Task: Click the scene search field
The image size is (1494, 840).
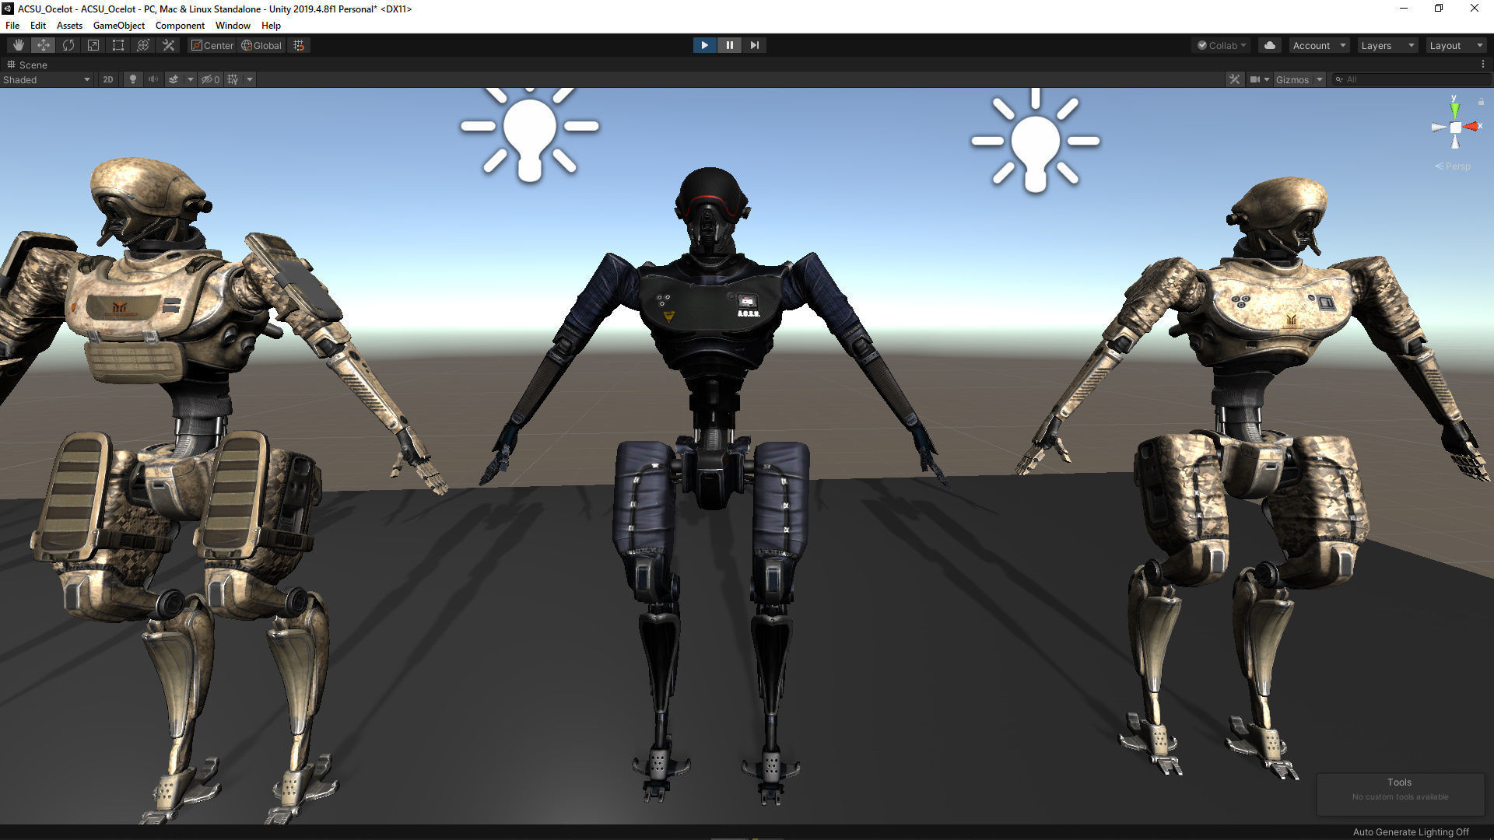Action: point(1412,79)
